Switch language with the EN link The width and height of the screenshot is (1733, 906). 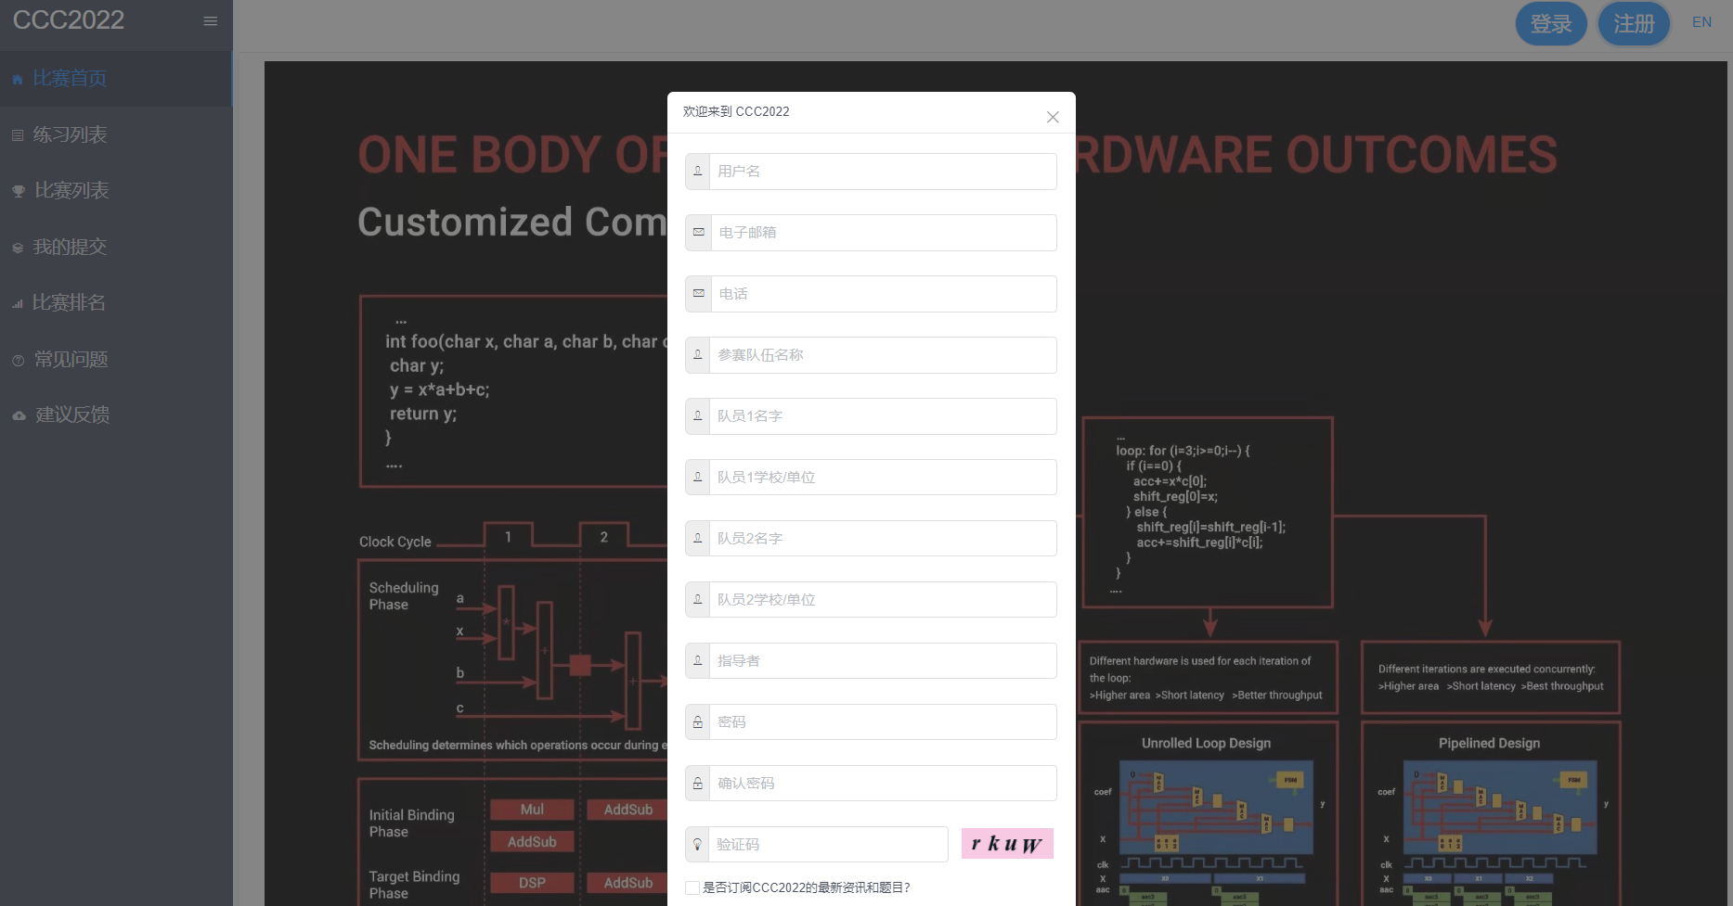tap(1701, 22)
